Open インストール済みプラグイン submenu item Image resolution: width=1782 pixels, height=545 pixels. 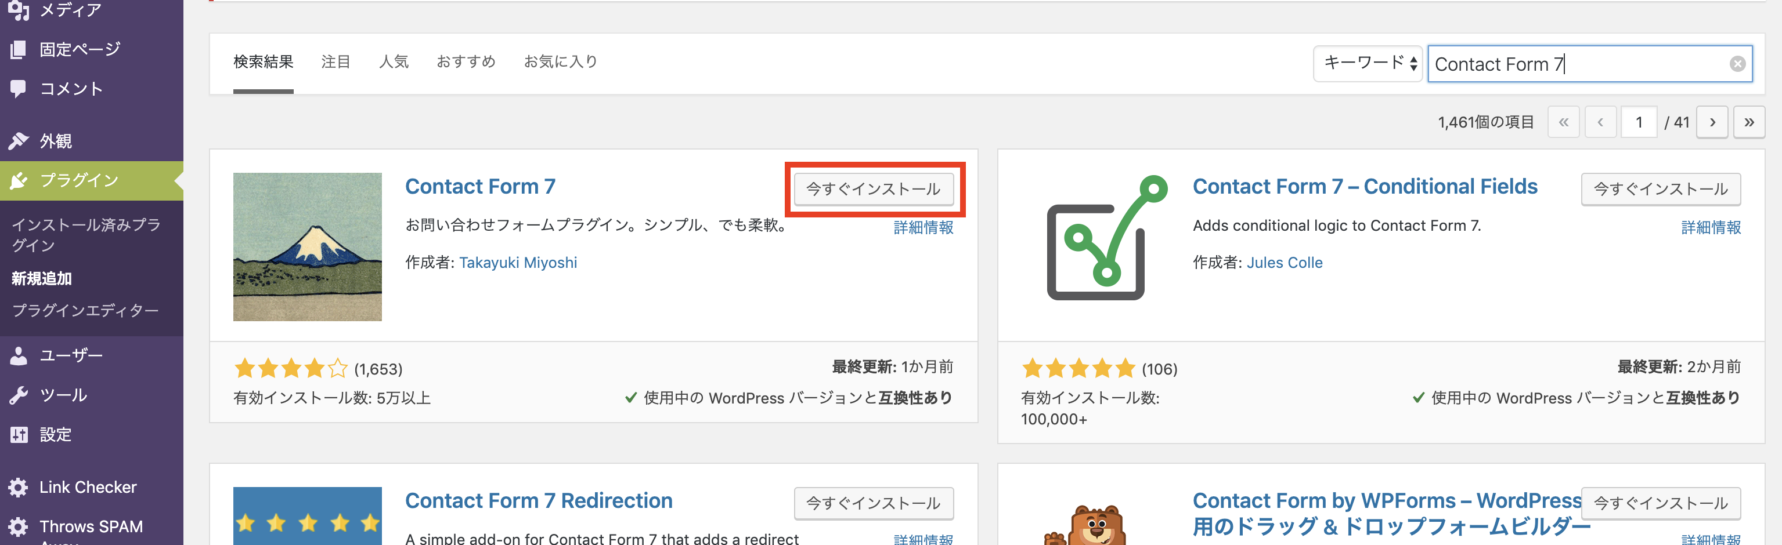pos(86,235)
